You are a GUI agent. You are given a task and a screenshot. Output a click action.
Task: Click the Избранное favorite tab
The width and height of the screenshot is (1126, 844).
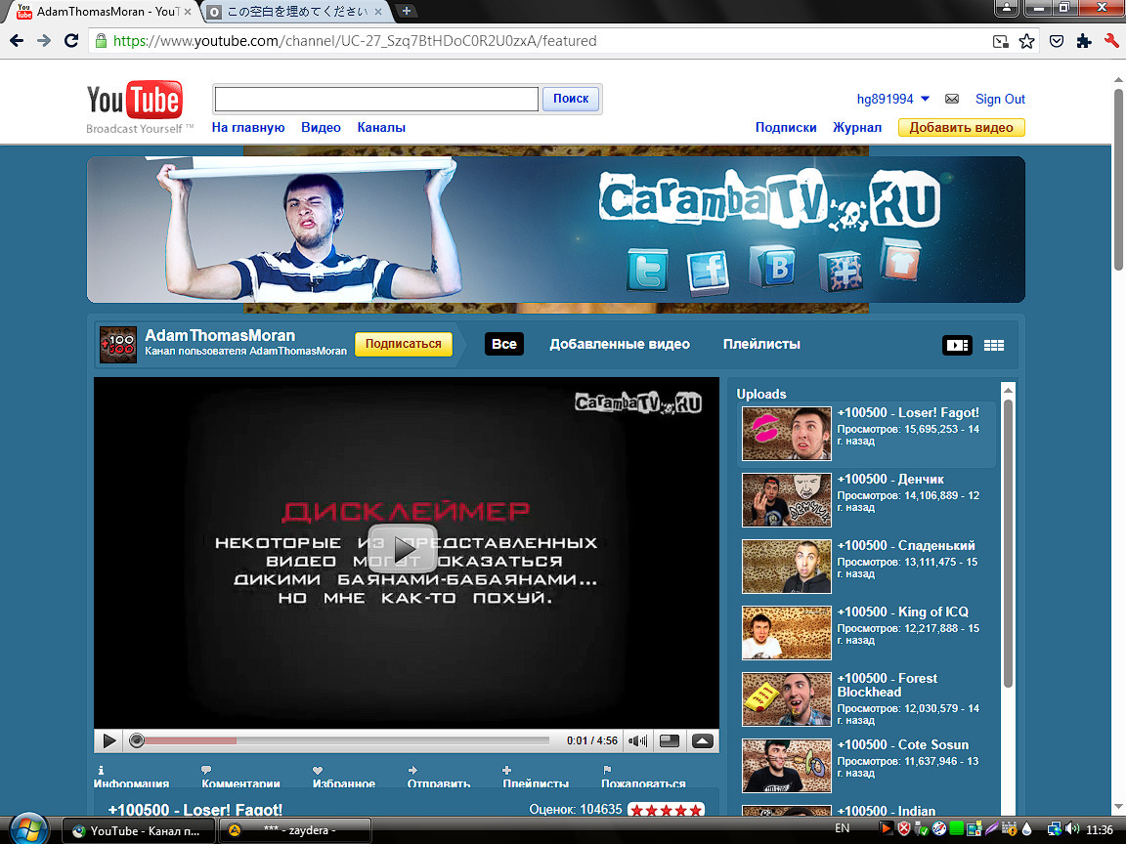pyautogui.click(x=344, y=778)
